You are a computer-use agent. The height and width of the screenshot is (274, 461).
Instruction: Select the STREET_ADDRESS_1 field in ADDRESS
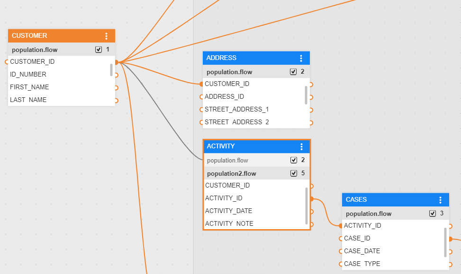point(236,110)
